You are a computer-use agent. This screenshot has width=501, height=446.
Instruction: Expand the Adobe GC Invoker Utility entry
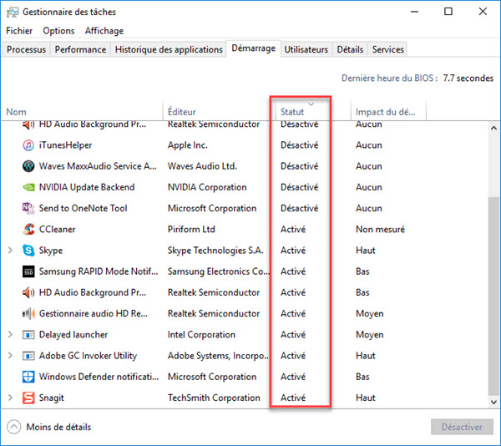11,356
